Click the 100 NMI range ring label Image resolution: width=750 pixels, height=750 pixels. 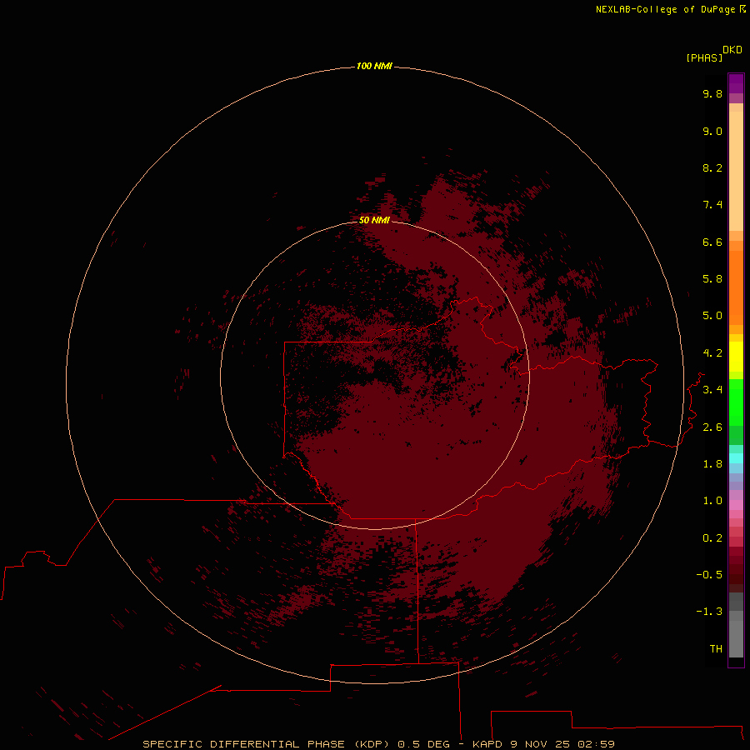click(374, 66)
